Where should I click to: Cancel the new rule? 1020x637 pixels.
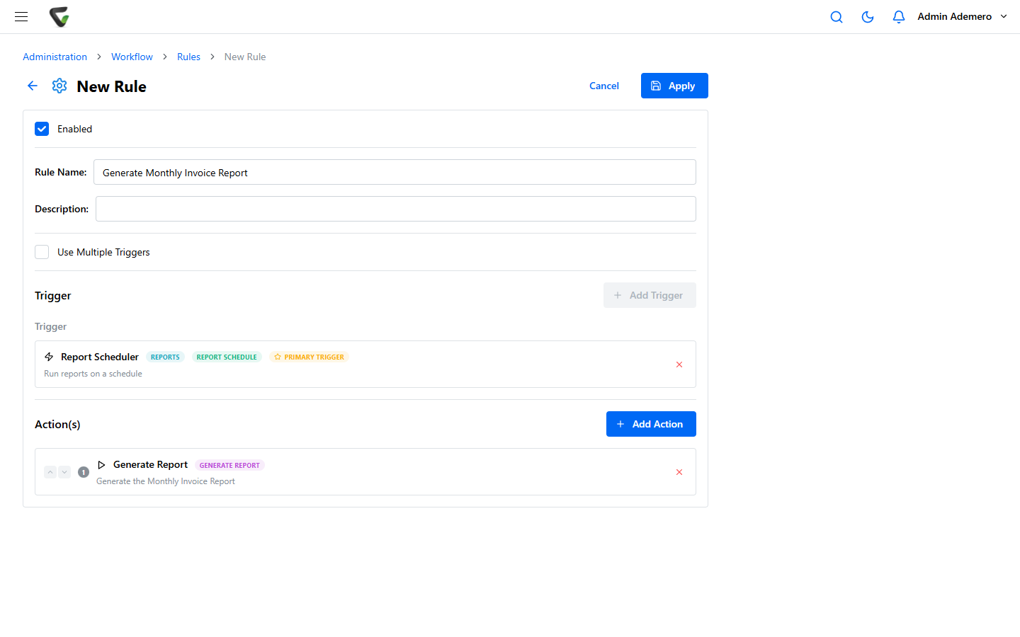604,86
